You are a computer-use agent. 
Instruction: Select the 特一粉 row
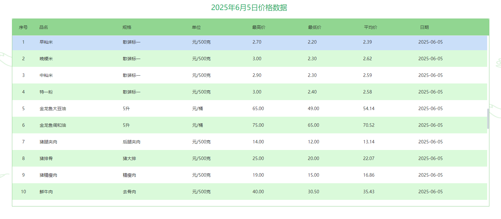click(x=46, y=92)
